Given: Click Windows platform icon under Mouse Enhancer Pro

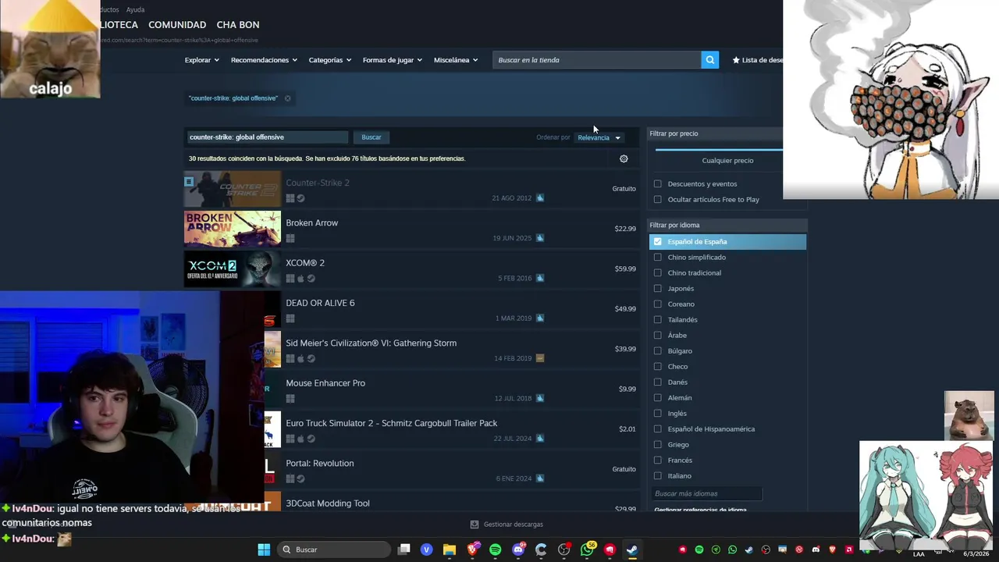Looking at the screenshot, I should (290, 399).
